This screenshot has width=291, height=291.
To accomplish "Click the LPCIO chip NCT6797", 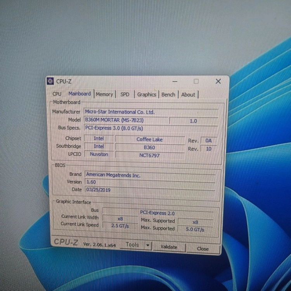I will pyautogui.click(x=149, y=155).
